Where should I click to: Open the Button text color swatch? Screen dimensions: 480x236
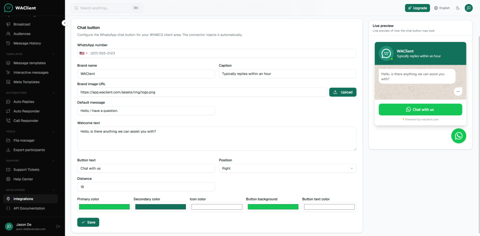pyautogui.click(x=329, y=207)
